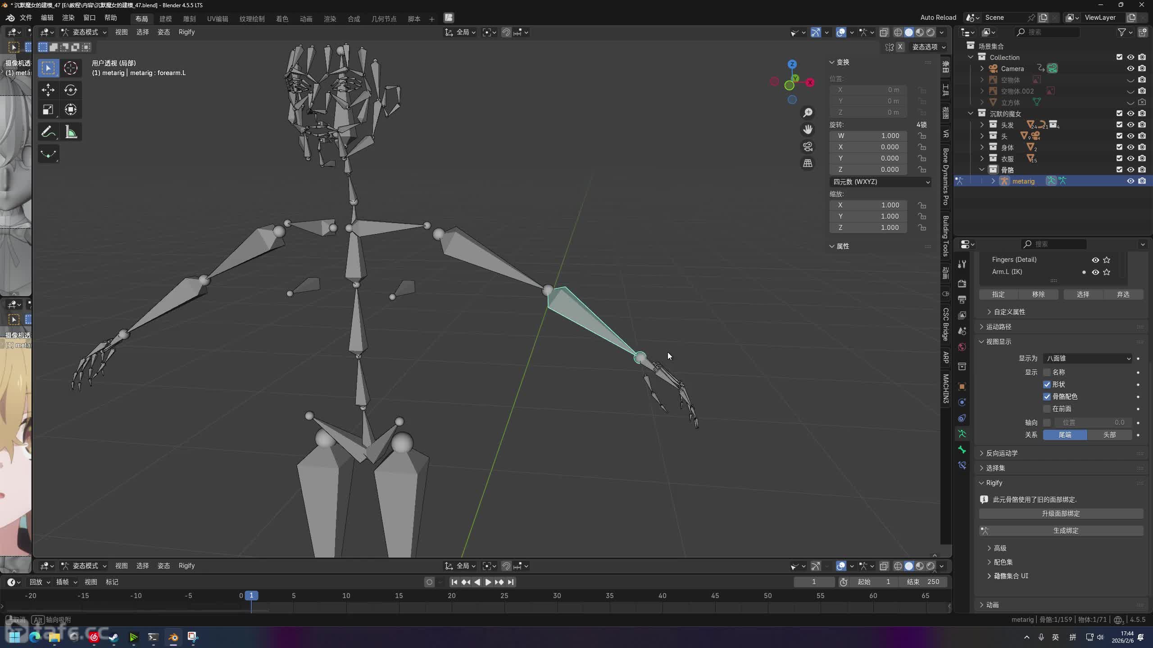Click the Upgrade Face Rig button
This screenshot has height=648, width=1153.
click(x=1061, y=513)
